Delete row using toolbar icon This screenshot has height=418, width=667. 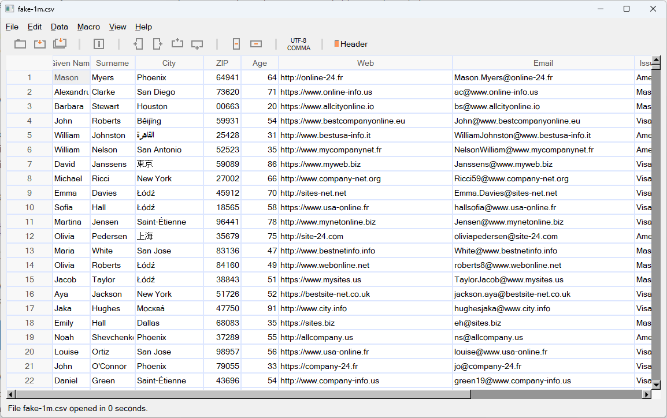(256, 44)
